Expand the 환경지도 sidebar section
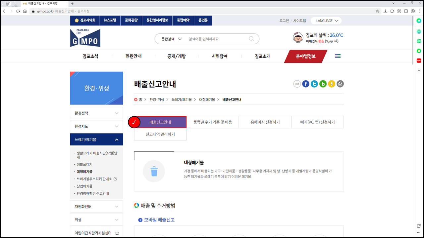424x238 pixels. click(96, 126)
